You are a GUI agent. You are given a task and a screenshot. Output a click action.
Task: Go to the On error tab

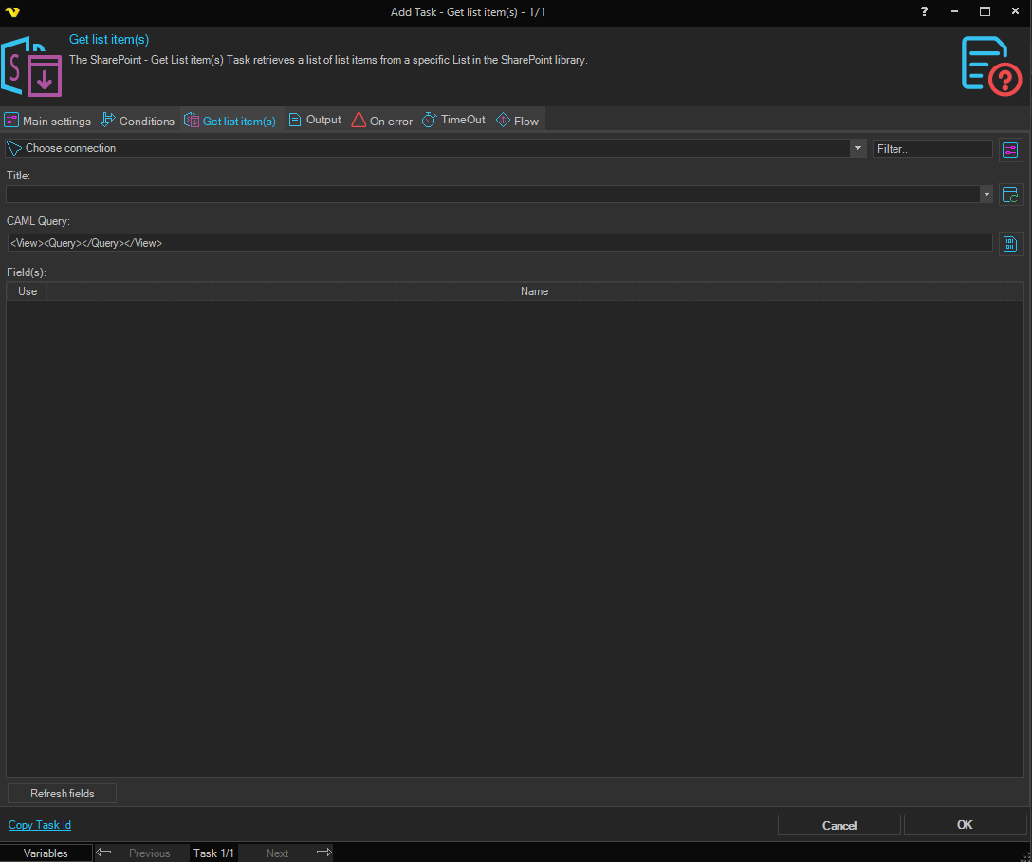click(382, 121)
